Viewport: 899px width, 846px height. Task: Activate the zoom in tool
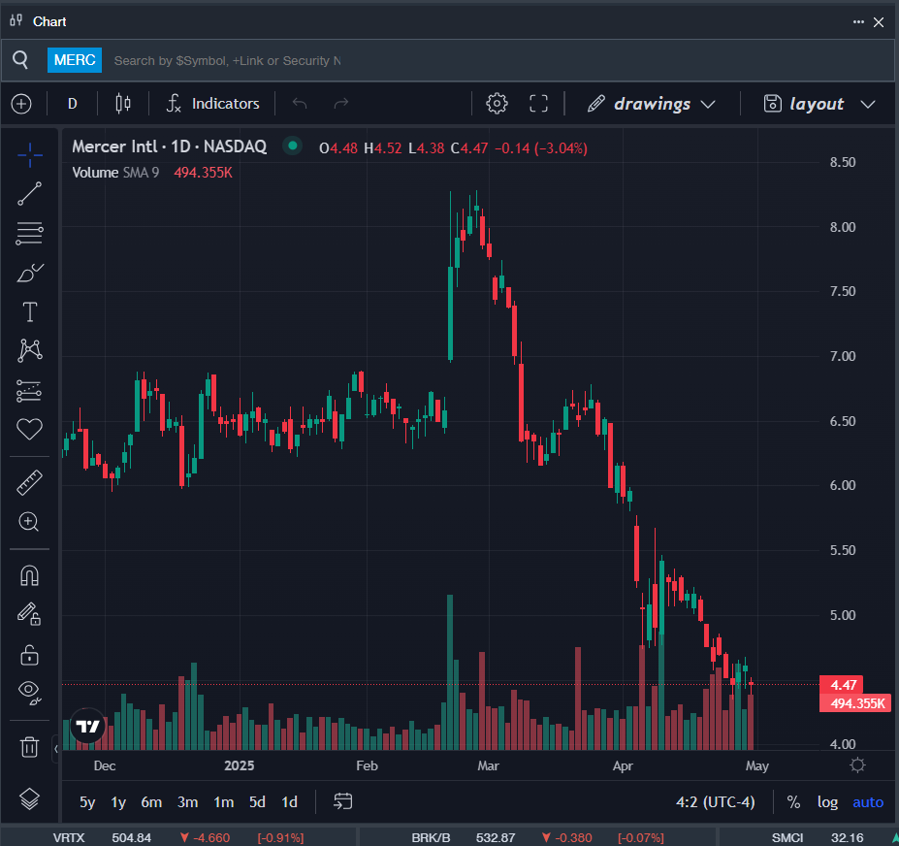[29, 522]
